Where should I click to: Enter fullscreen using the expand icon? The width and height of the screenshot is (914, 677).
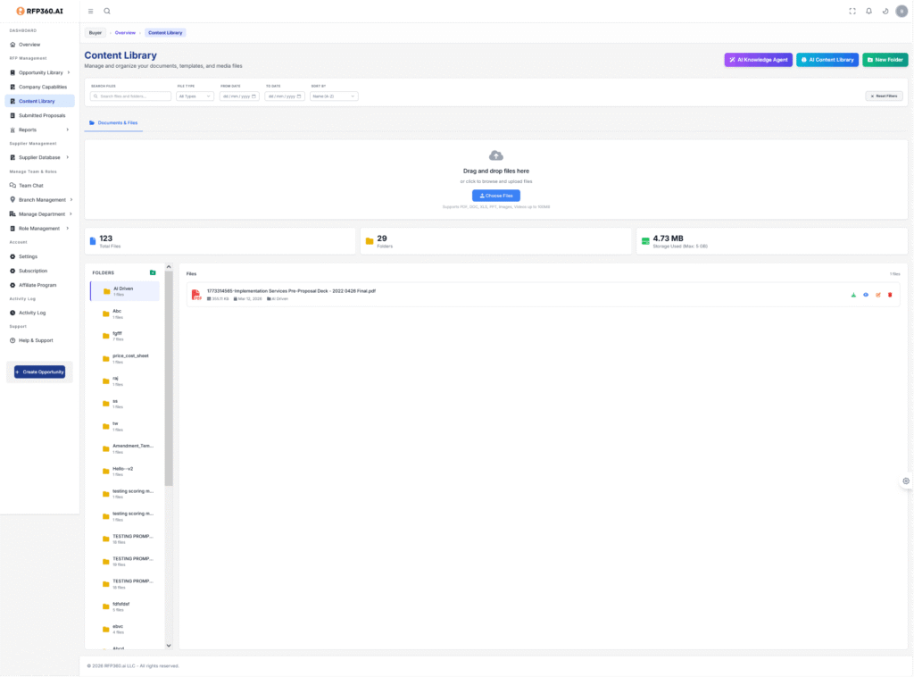(x=852, y=11)
